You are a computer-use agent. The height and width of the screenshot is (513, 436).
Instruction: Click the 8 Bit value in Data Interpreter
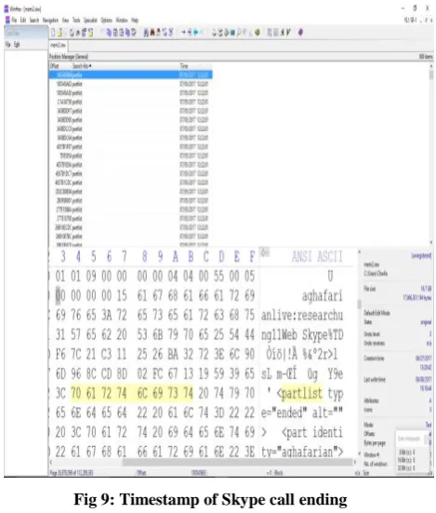[x=407, y=452]
